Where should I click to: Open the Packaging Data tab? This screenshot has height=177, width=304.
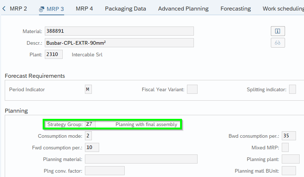coord(125,9)
